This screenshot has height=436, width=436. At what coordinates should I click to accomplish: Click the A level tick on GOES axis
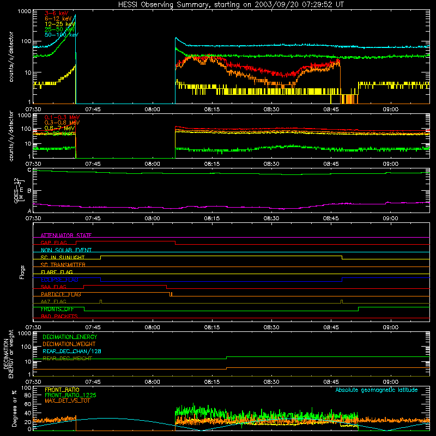29,211
